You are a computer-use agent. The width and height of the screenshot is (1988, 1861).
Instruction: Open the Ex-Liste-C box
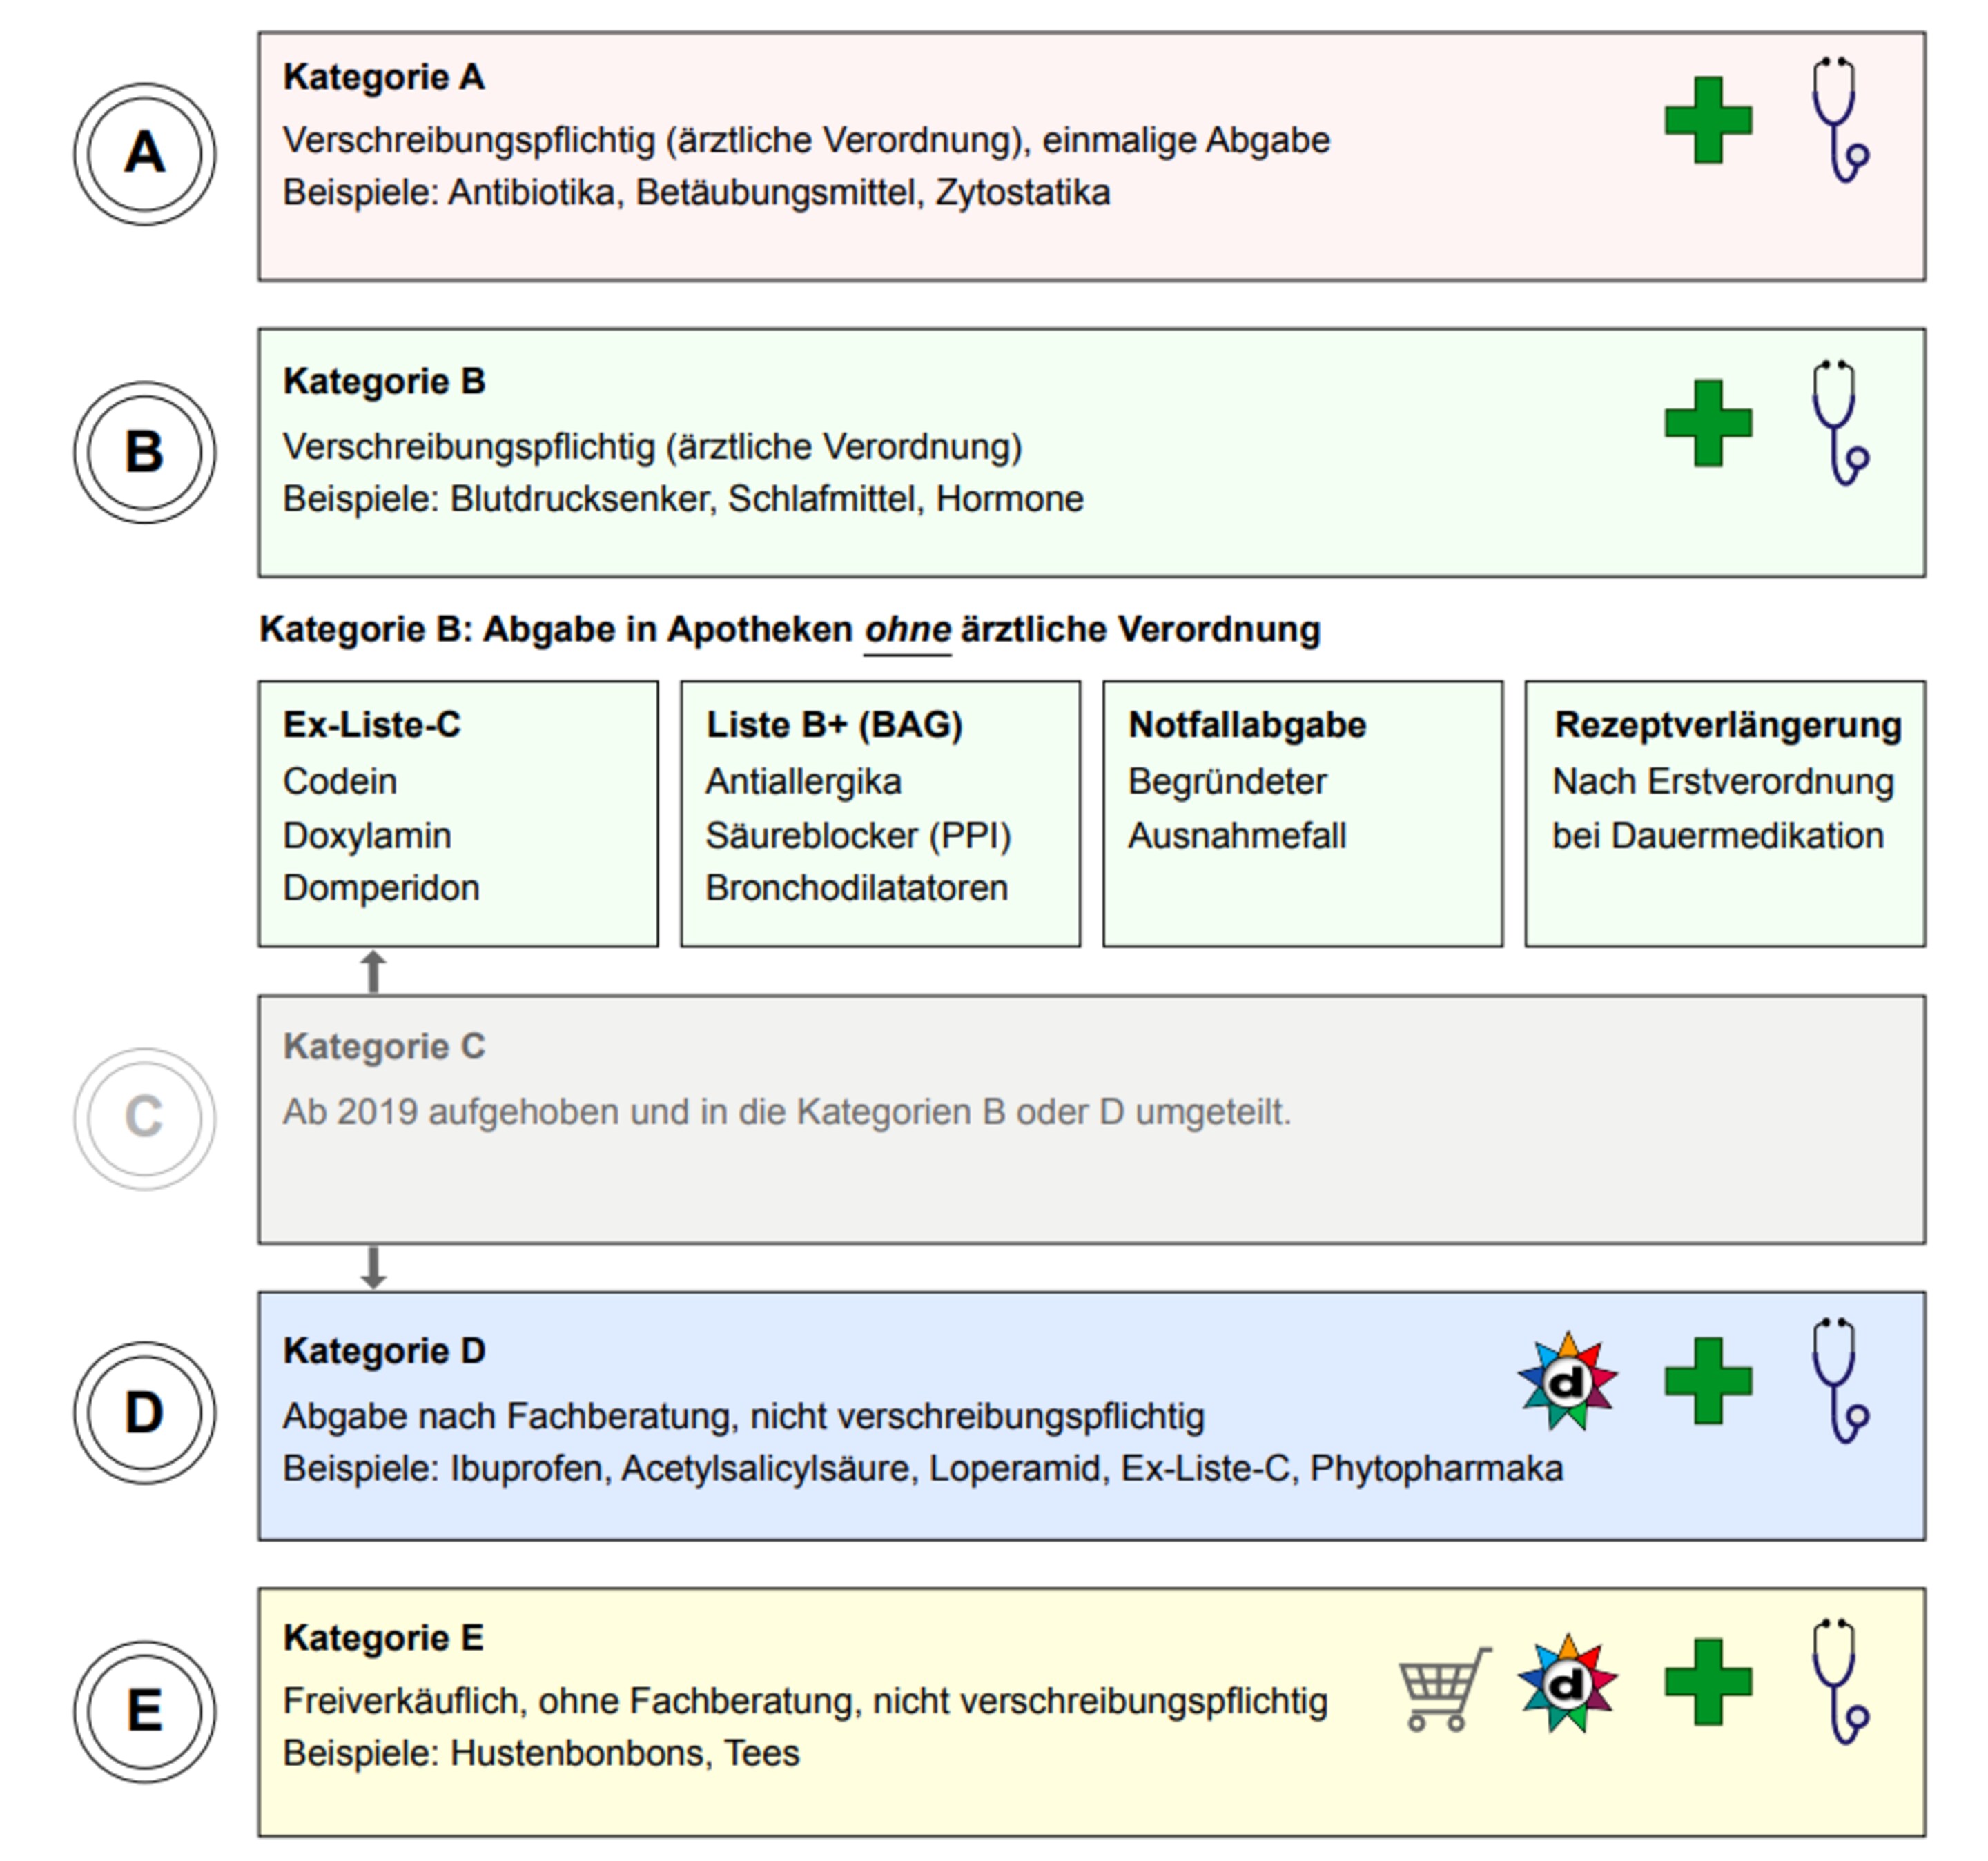click(x=458, y=814)
